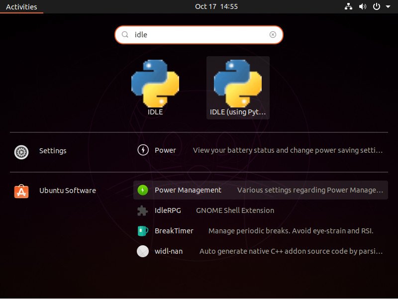Image resolution: width=398 pixels, height=299 pixels.
Task: Open Power Management search result row
Action: click(x=260, y=190)
